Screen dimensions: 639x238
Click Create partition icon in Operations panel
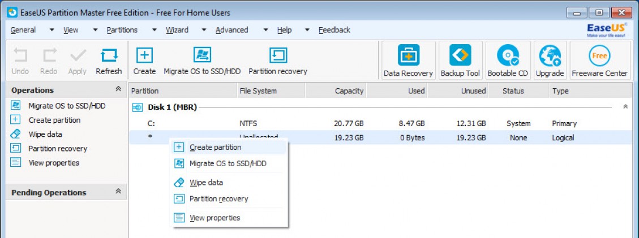point(15,120)
